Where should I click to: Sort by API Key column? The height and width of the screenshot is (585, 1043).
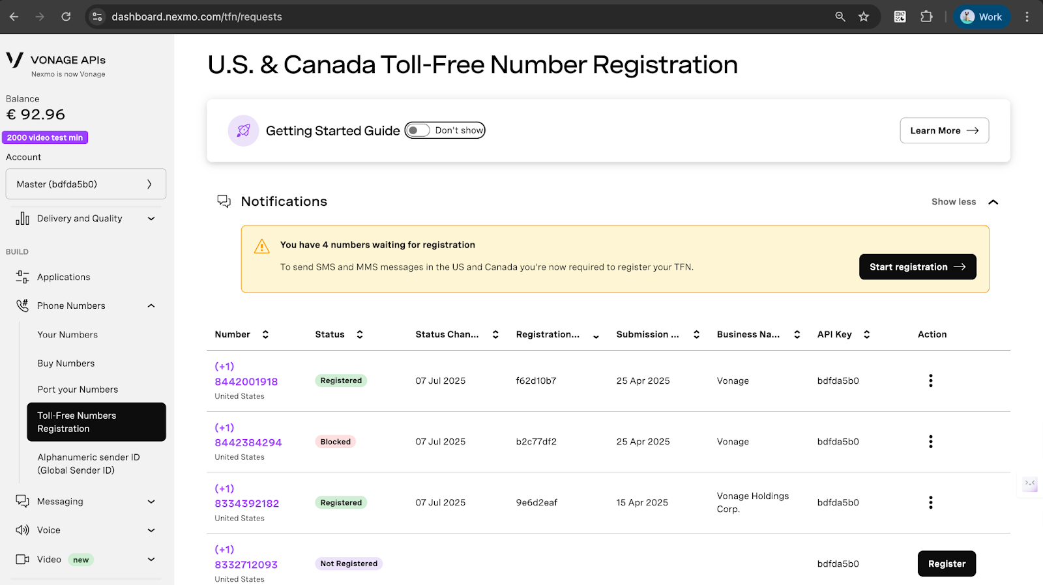pyautogui.click(x=866, y=334)
